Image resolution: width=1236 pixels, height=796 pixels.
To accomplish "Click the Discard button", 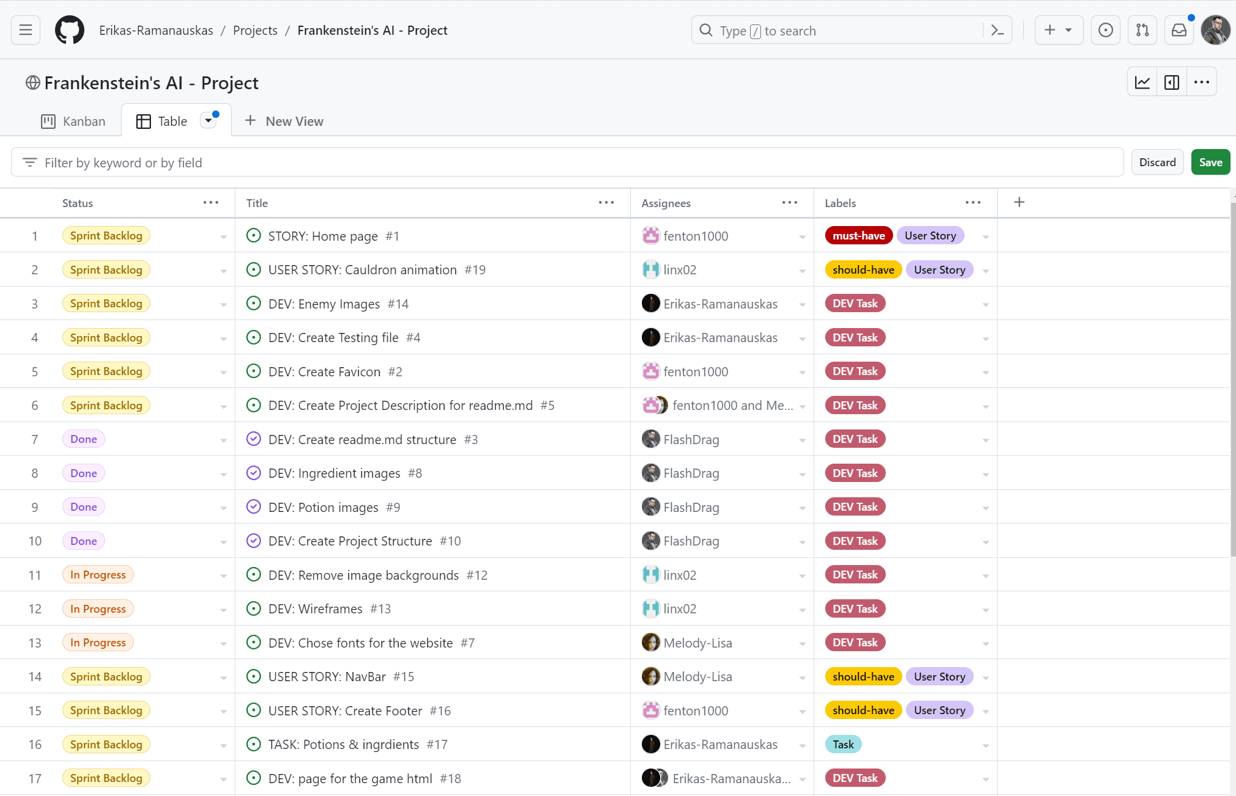I will point(1157,162).
